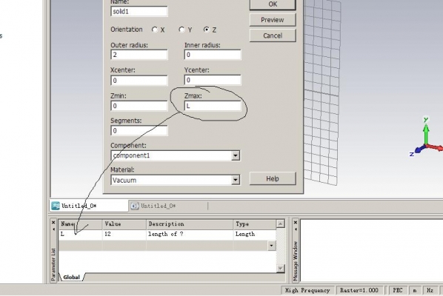Click the Name field containing solid1
The image size is (443, 296).
[139, 12]
